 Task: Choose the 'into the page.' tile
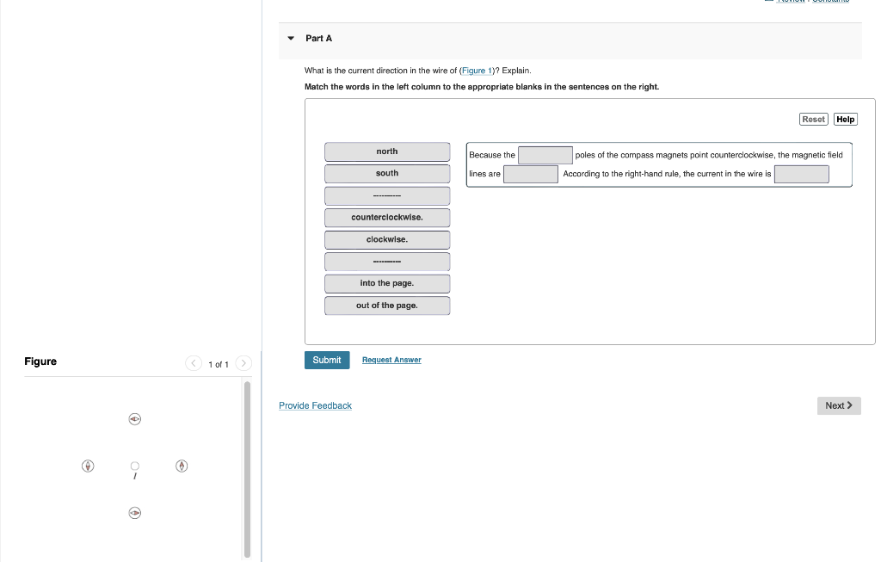click(x=387, y=283)
